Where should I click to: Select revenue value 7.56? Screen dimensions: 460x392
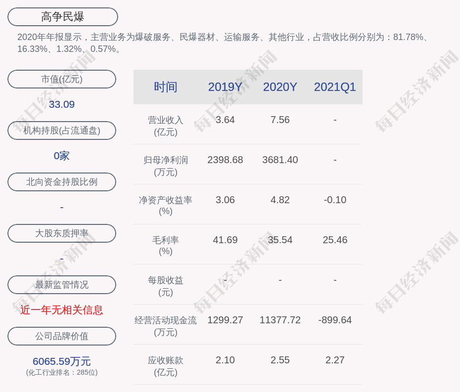280,120
